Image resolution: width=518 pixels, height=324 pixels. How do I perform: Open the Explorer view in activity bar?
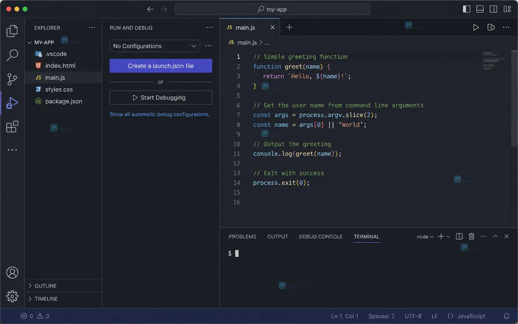[12, 31]
